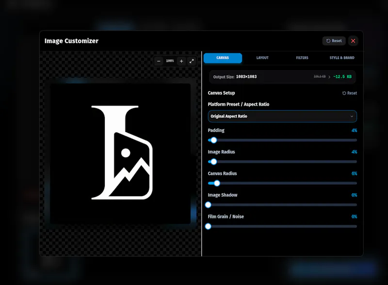
Task: Switch to the Canvas tab
Action: (223, 58)
